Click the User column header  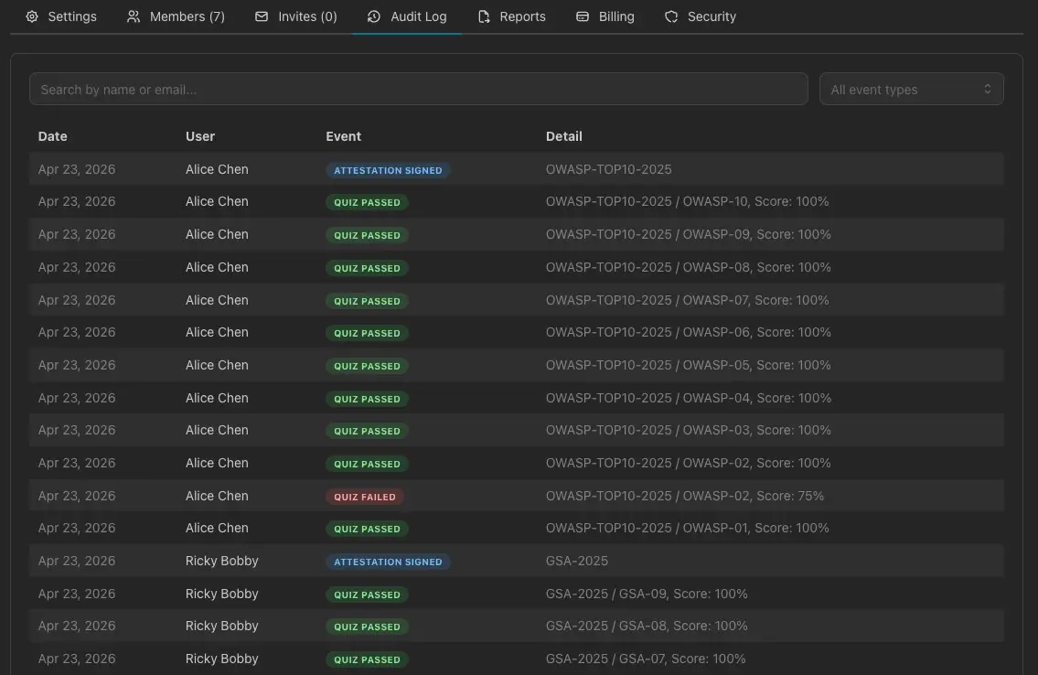200,136
